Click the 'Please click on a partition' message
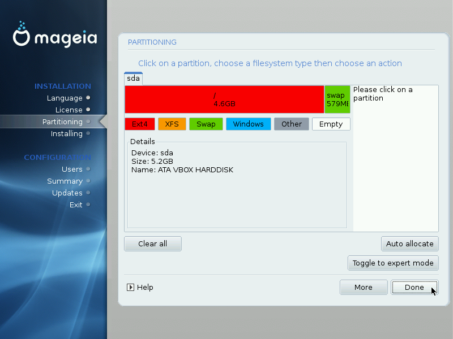The image size is (453, 339). point(383,94)
